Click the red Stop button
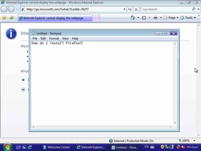201x151 pixels. [136, 9]
